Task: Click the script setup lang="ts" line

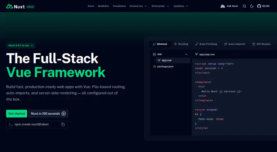Action: click(x=214, y=64)
